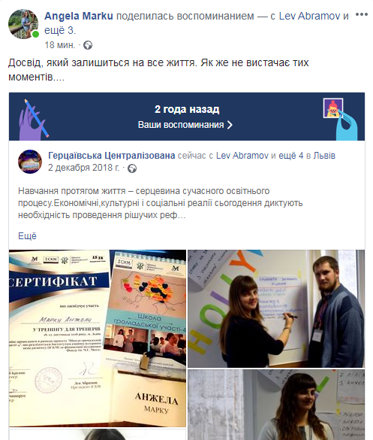Click the green online status dot
The width and height of the screenshot is (373, 440).
tap(35, 35)
